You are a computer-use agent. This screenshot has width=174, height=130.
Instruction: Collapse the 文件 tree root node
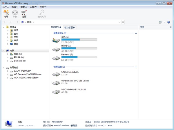pos(4,27)
